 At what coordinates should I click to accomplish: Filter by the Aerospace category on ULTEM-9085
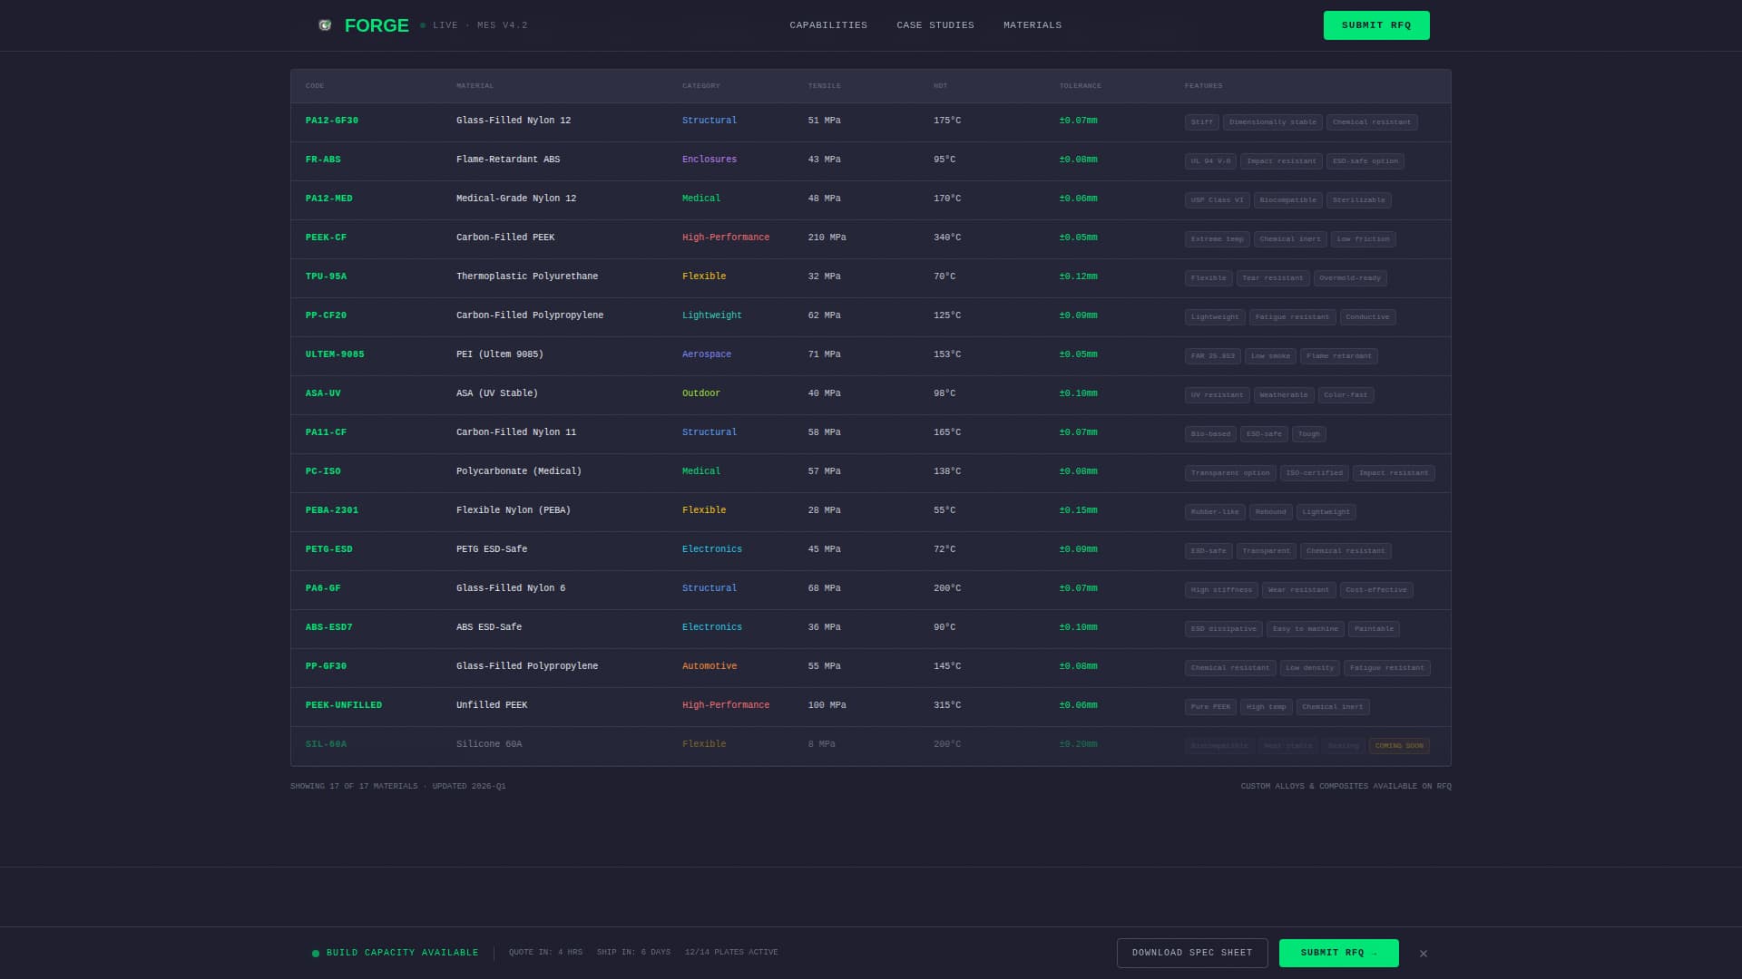click(x=707, y=354)
